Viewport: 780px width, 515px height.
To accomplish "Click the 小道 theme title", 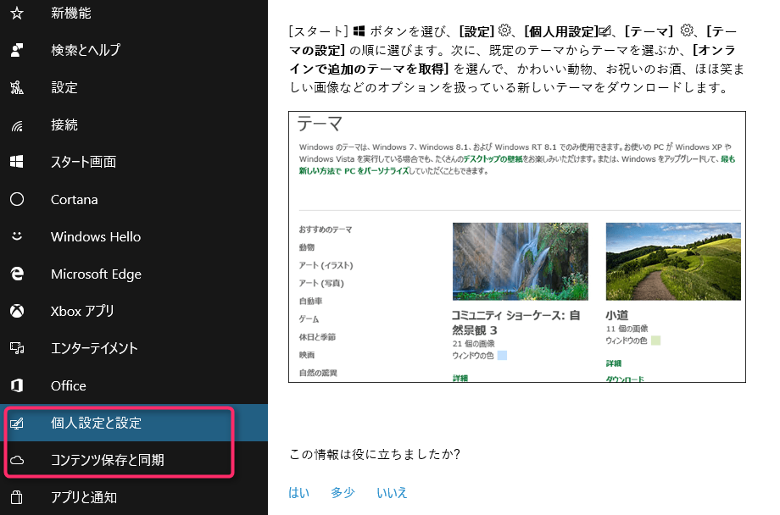I will (x=617, y=315).
